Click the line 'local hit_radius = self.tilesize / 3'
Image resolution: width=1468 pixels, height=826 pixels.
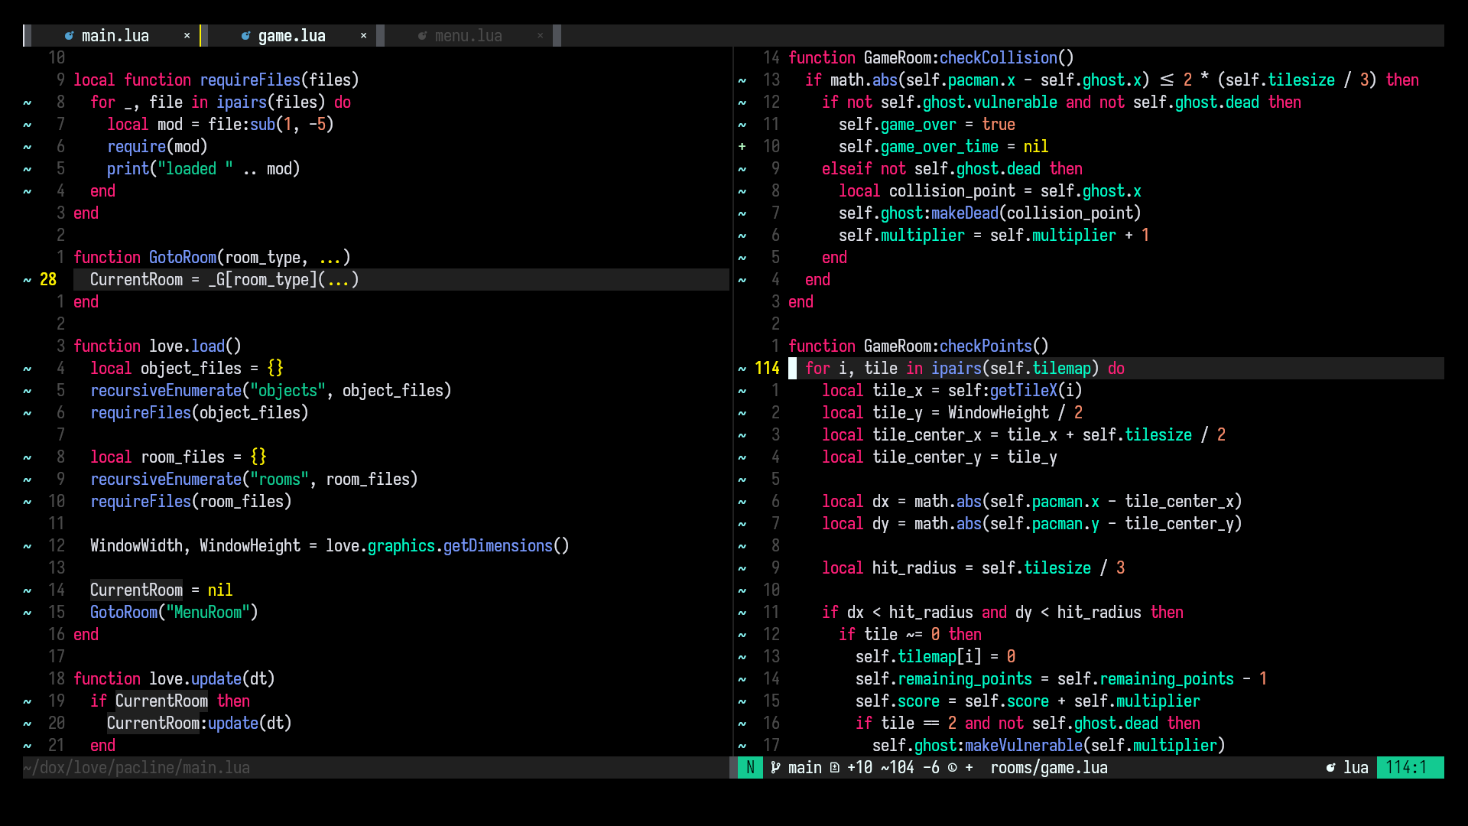click(x=973, y=568)
